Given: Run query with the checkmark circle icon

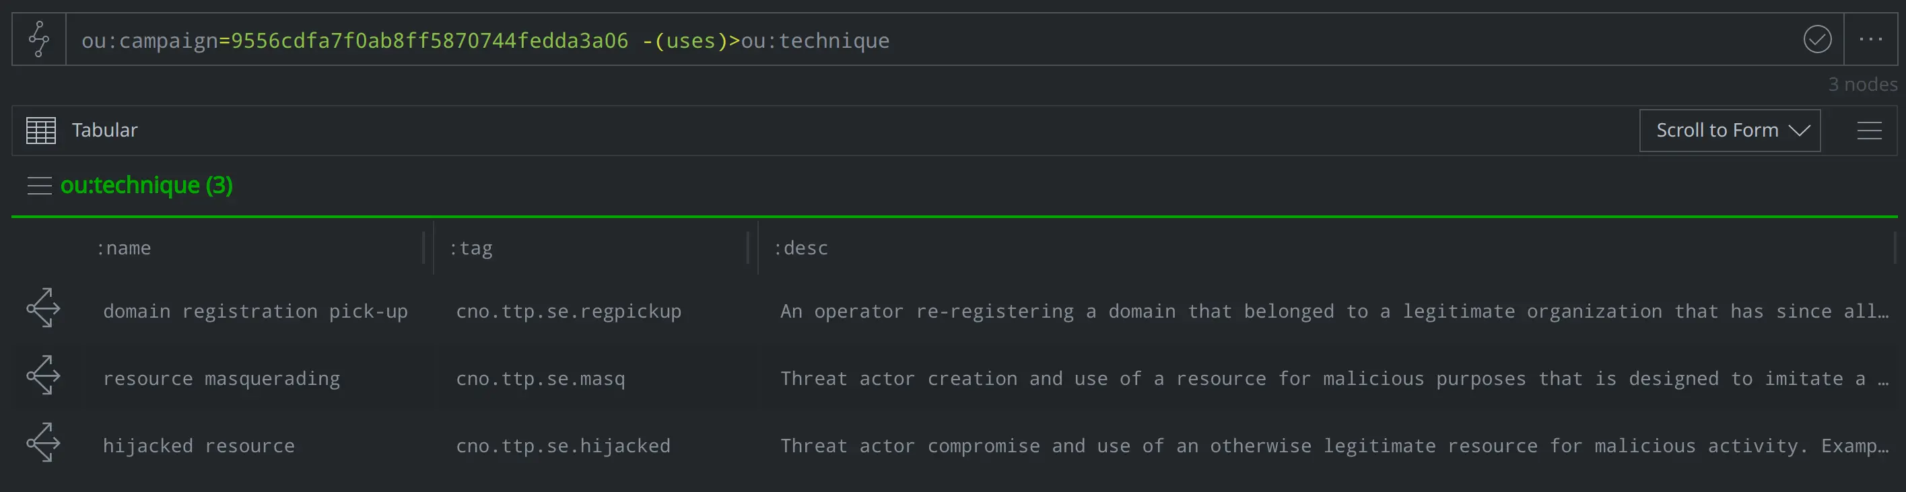Looking at the screenshot, I should 1816,39.
